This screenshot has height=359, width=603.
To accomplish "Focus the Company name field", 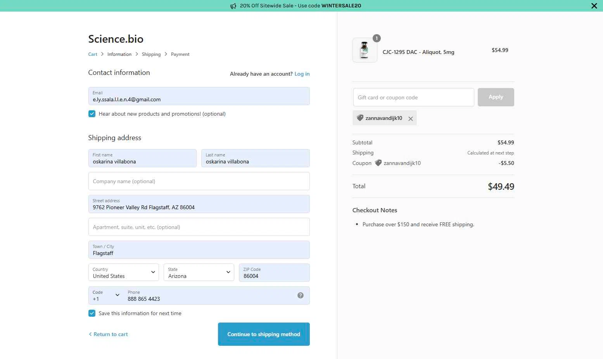I will pyautogui.click(x=199, y=181).
